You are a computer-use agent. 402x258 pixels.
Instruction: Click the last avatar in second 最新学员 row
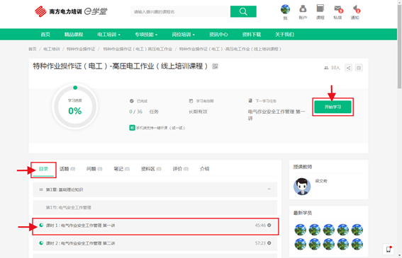coord(357,244)
